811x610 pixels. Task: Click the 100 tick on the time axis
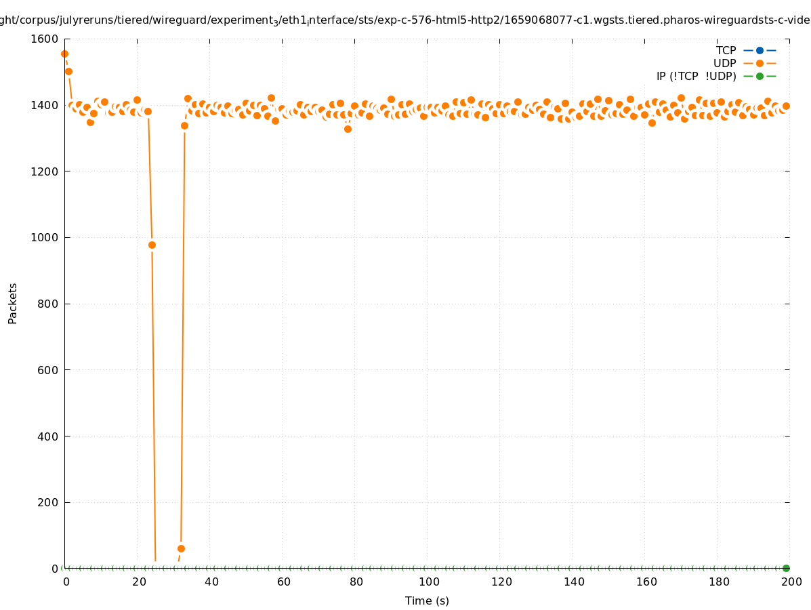pos(428,582)
